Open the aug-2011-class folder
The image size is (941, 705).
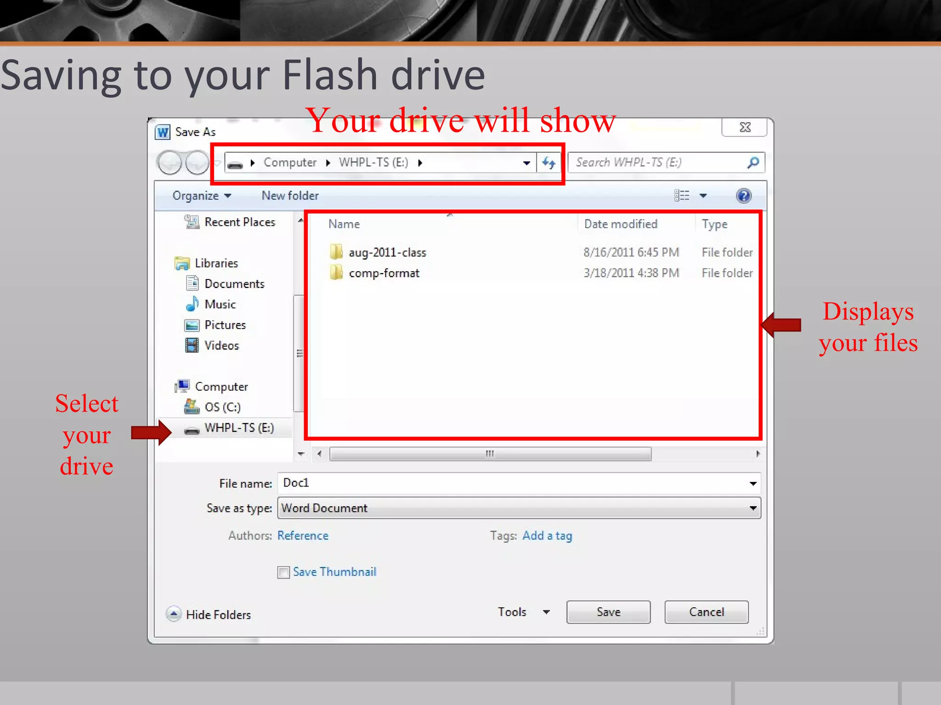pos(387,252)
